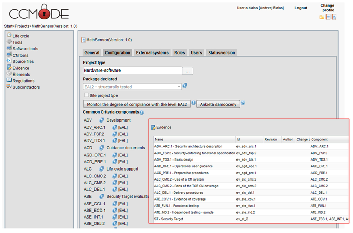Screen dimensions: 353x233
Task: Open the Regulations sidebar item
Action: [23, 81]
